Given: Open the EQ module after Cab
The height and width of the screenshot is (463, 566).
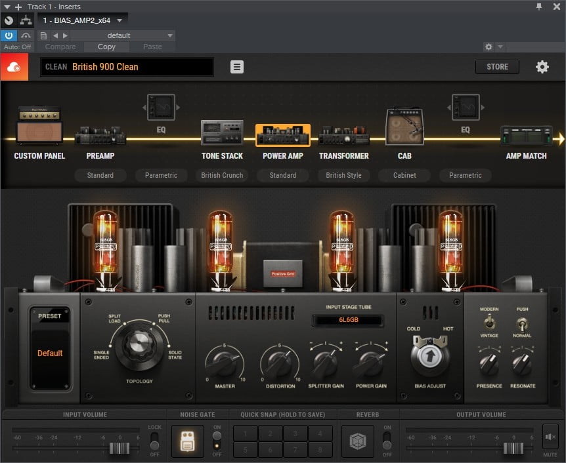Looking at the screenshot, I should click(466, 107).
